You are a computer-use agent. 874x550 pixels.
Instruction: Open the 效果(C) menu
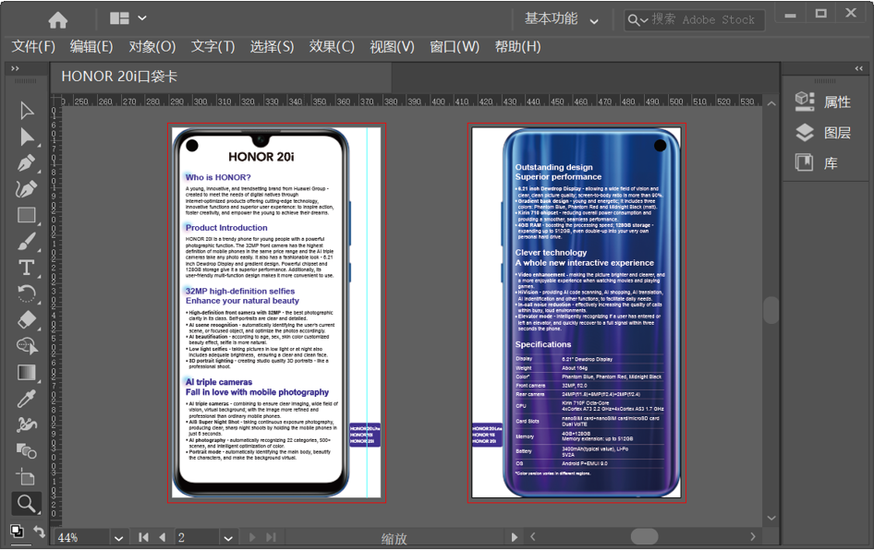[x=332, y=47]
